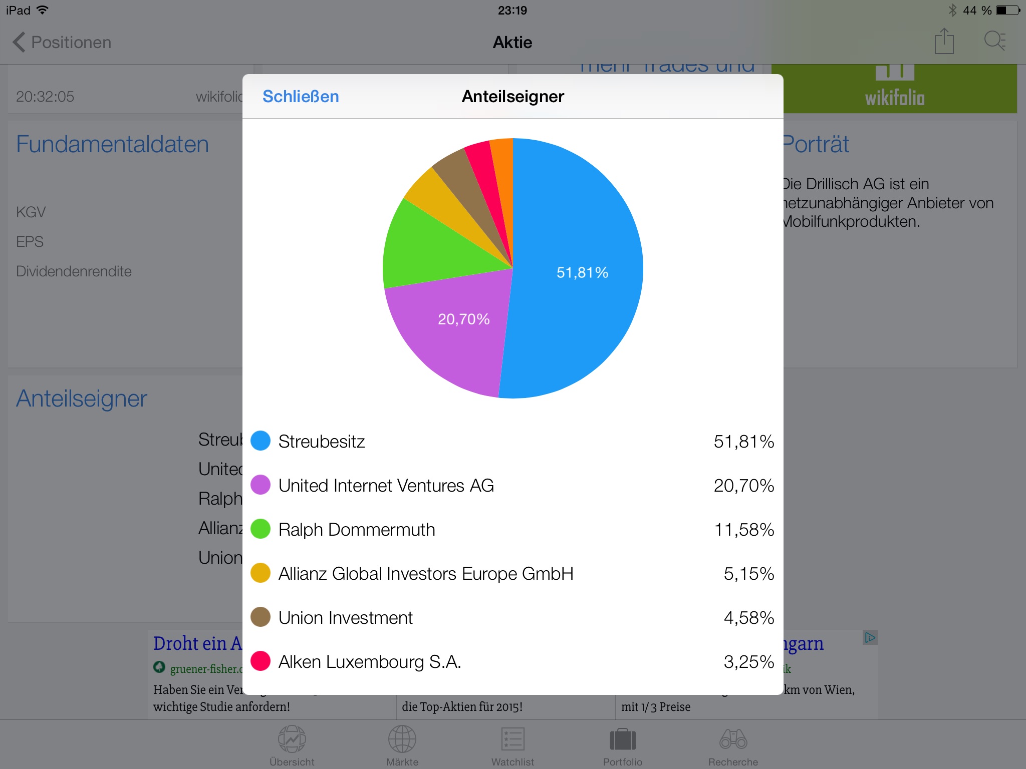1026x769 pixels.
Task: Open the Watchlist tab
Action: [512, 745]
